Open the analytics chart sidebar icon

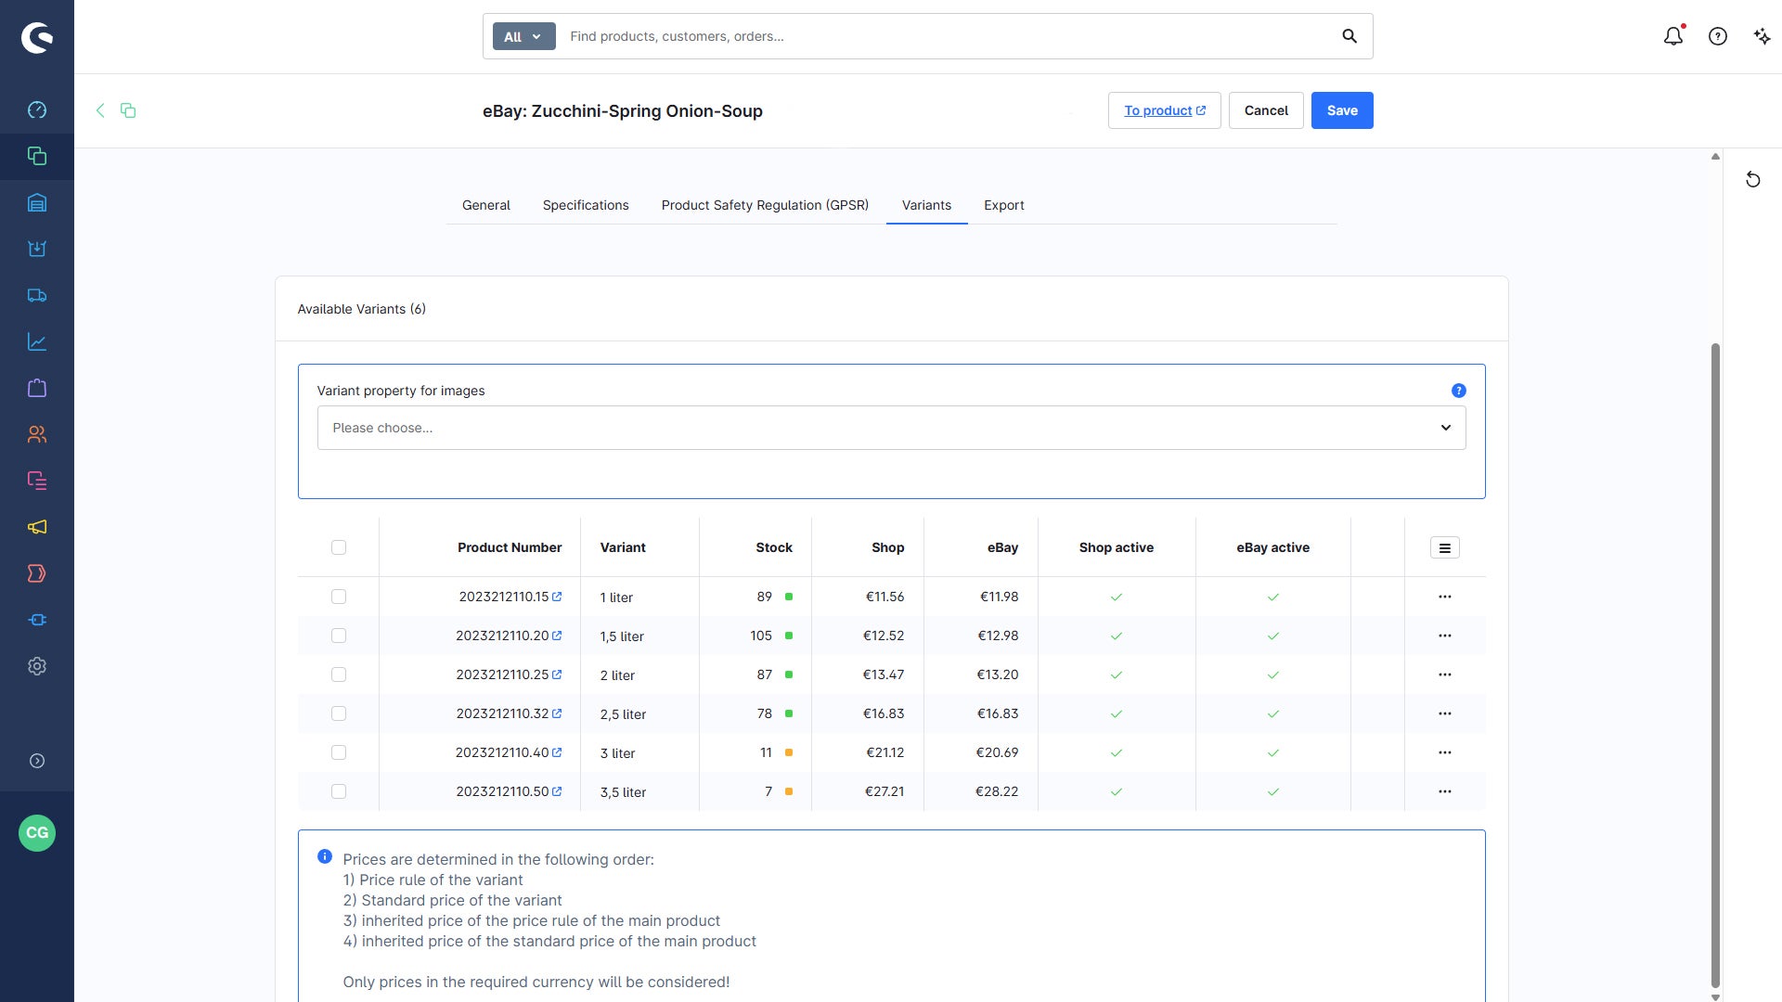point(37,342)
